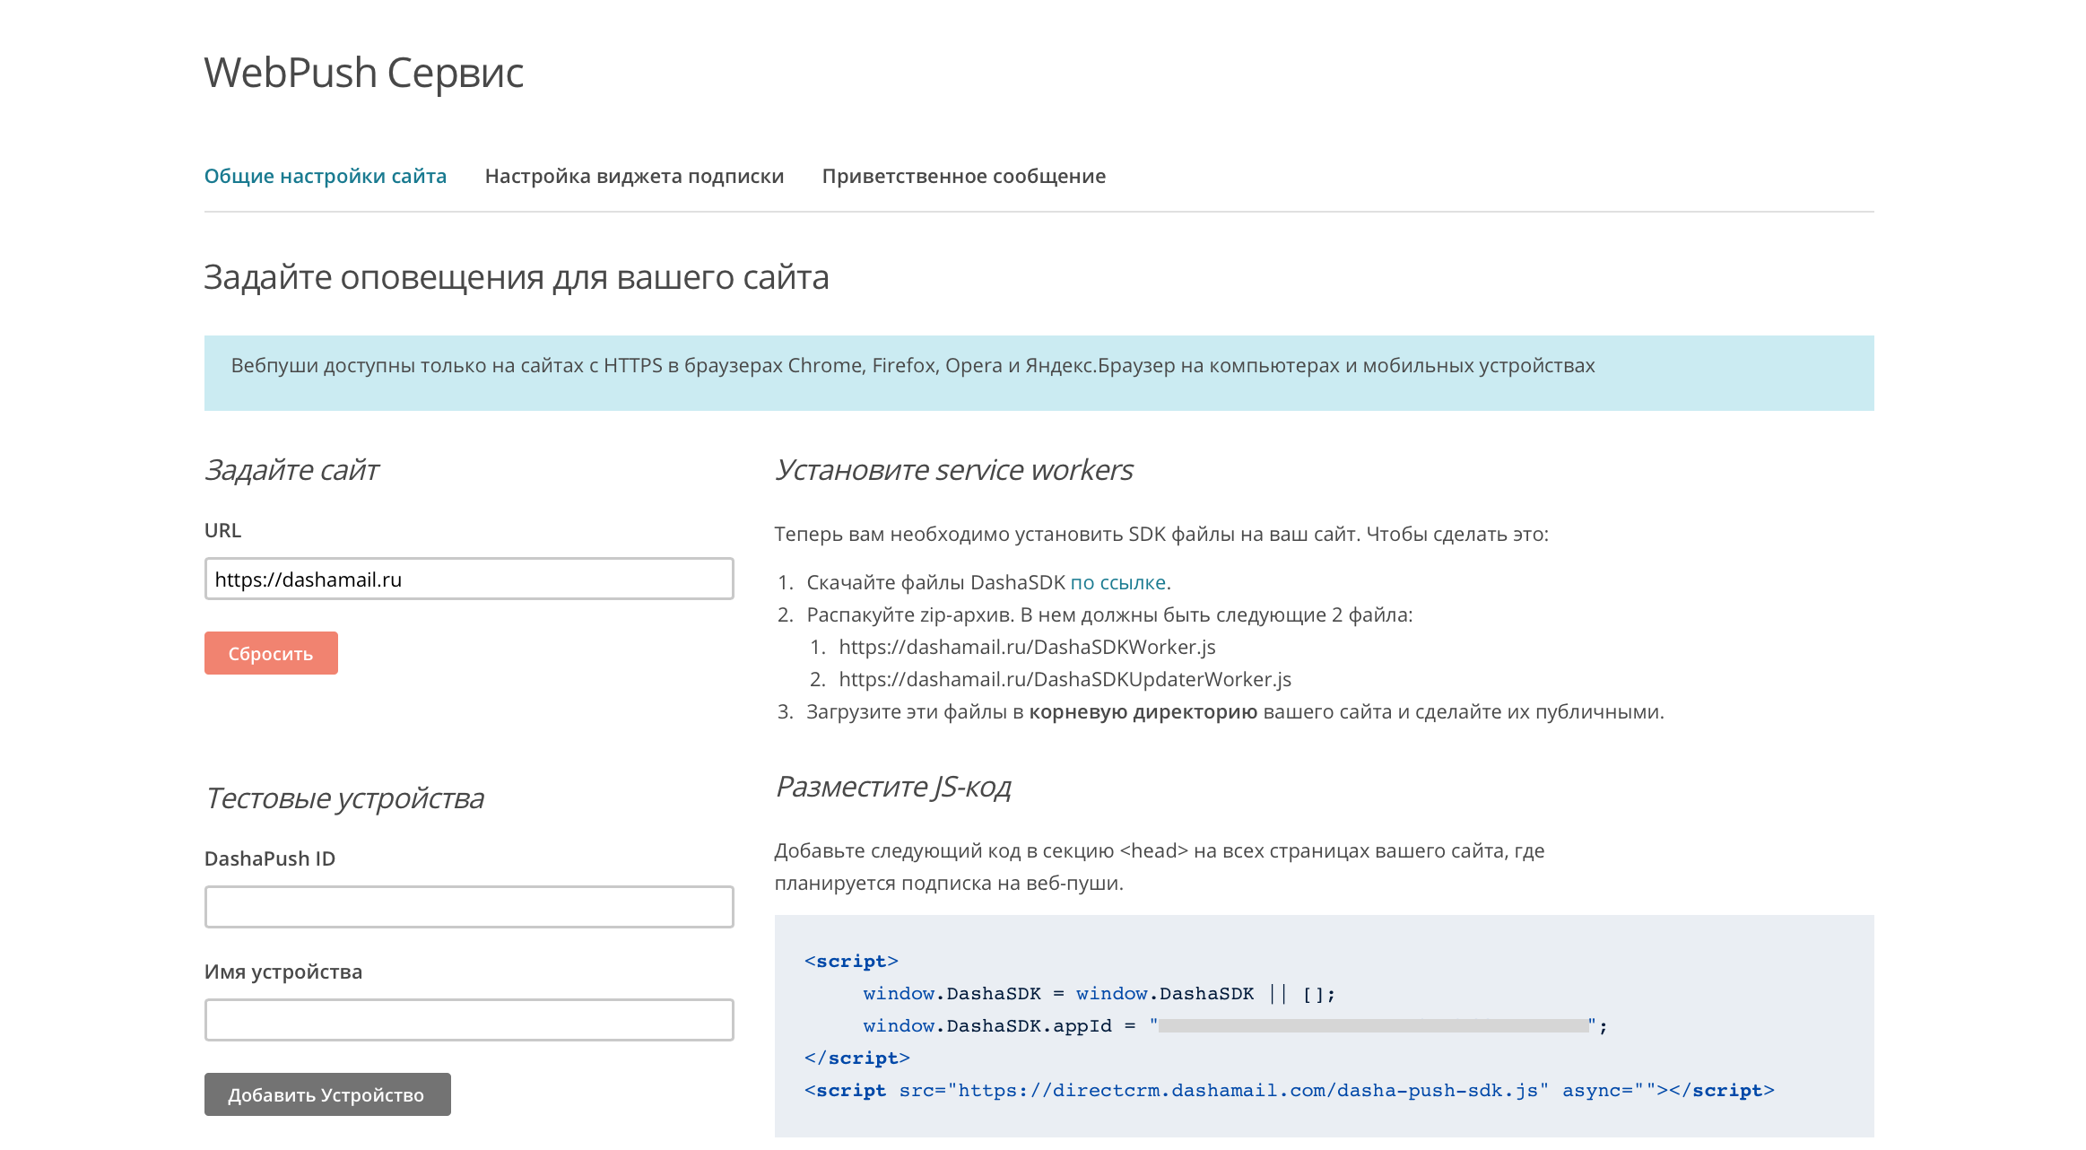Open the Общие настройки сайта tab

click(x=325, y=176)
